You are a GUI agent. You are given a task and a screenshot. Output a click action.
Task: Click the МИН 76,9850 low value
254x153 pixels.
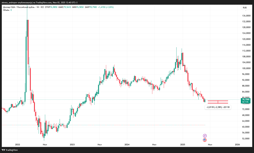78,7
